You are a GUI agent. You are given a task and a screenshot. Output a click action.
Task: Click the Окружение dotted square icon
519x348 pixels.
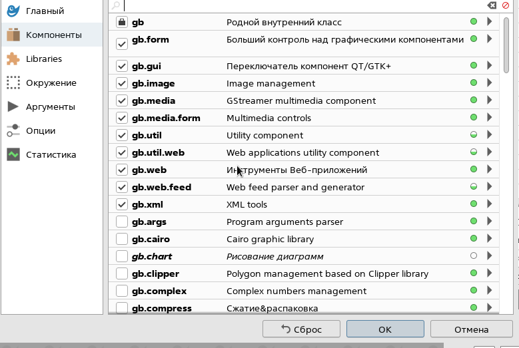(x=13, y=83)
